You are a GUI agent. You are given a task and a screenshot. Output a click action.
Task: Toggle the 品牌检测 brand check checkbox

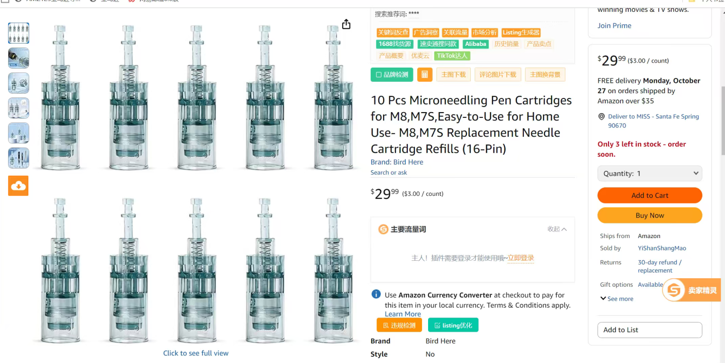click(x=379, y=75)
